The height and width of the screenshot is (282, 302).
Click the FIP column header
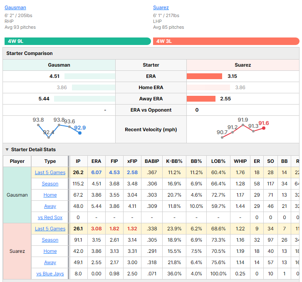(x=114, y=161)
